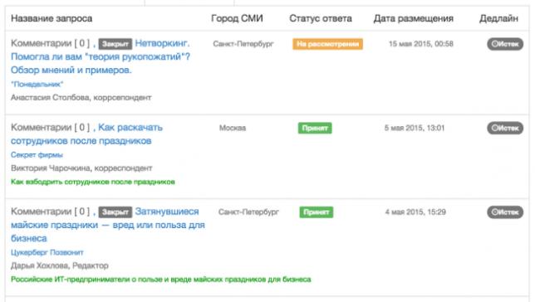Click the Принят badge in the Москва row
Image resolution: width=535 pixels, height=302 pixels.
(x=315, y=128)
